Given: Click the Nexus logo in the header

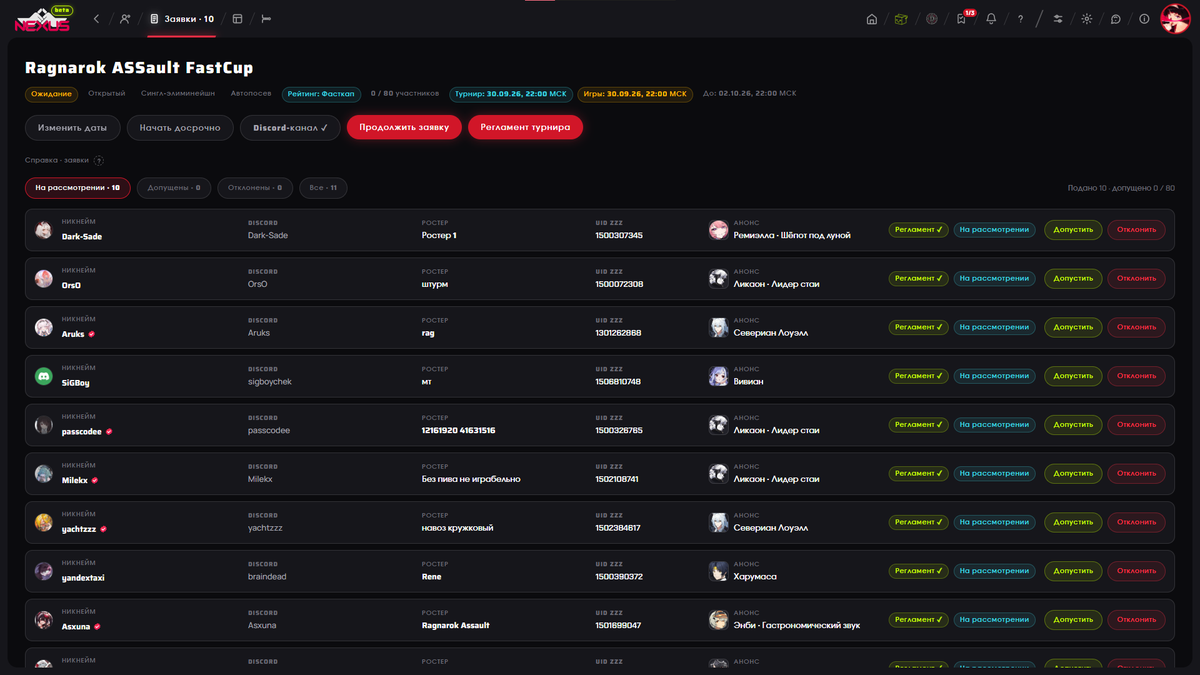Looking at the screenshot, I should (42, 19).
